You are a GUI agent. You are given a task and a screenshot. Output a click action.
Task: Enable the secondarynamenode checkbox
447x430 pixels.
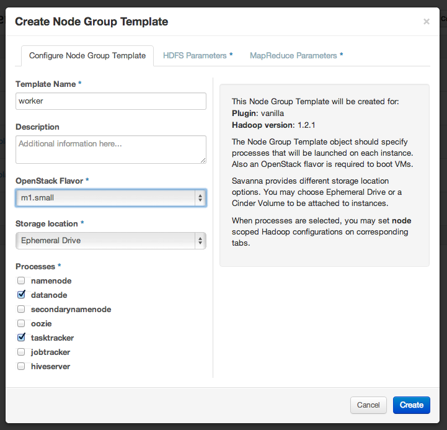coord(21,310)
